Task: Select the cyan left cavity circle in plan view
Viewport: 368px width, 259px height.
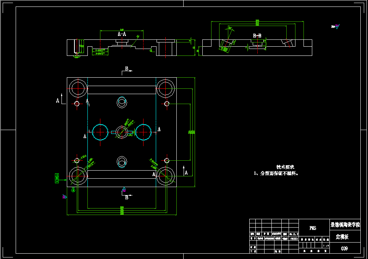Action: click(100, 132)
